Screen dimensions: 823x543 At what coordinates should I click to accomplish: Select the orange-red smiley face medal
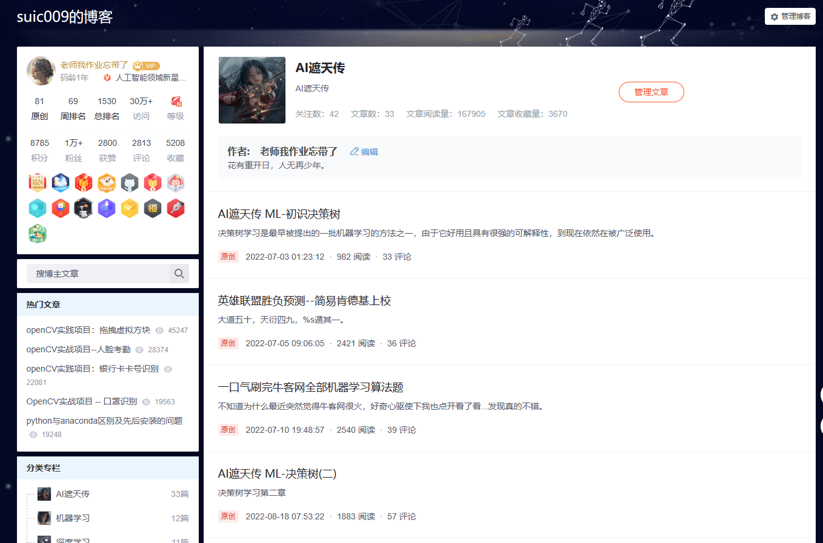pyautogui.click(x=61, y=208)
